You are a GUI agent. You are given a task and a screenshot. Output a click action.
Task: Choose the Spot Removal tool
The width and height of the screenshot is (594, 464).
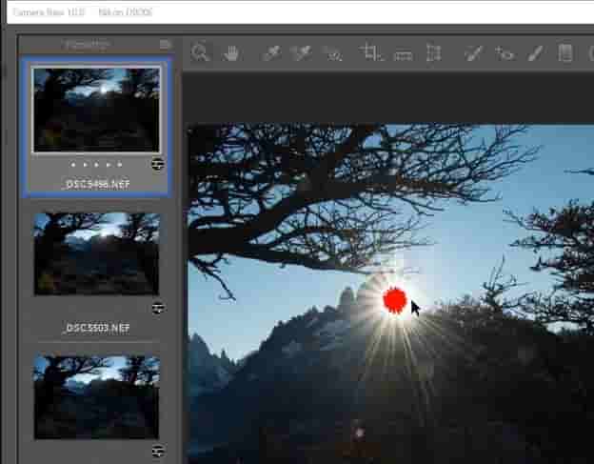pyautogui.click(x=472, y=53)
